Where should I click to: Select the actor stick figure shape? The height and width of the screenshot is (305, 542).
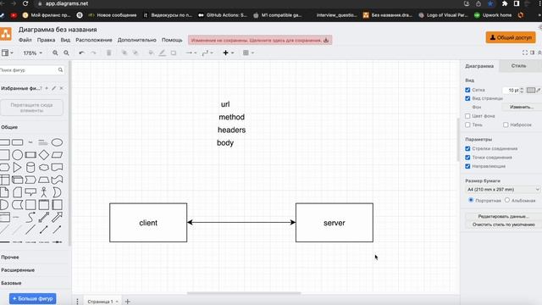click(x=44, y=192)
